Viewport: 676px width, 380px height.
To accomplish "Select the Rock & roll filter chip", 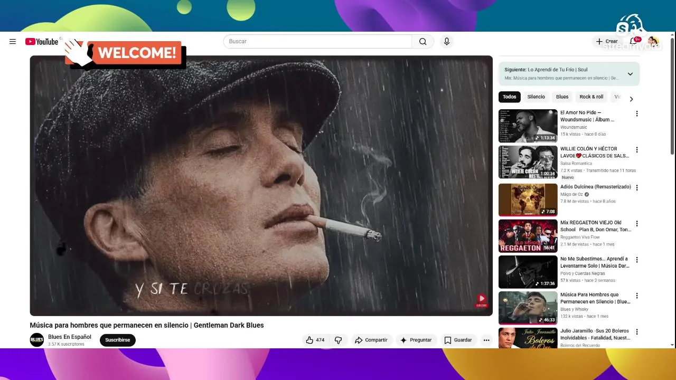I will point(591,97).
